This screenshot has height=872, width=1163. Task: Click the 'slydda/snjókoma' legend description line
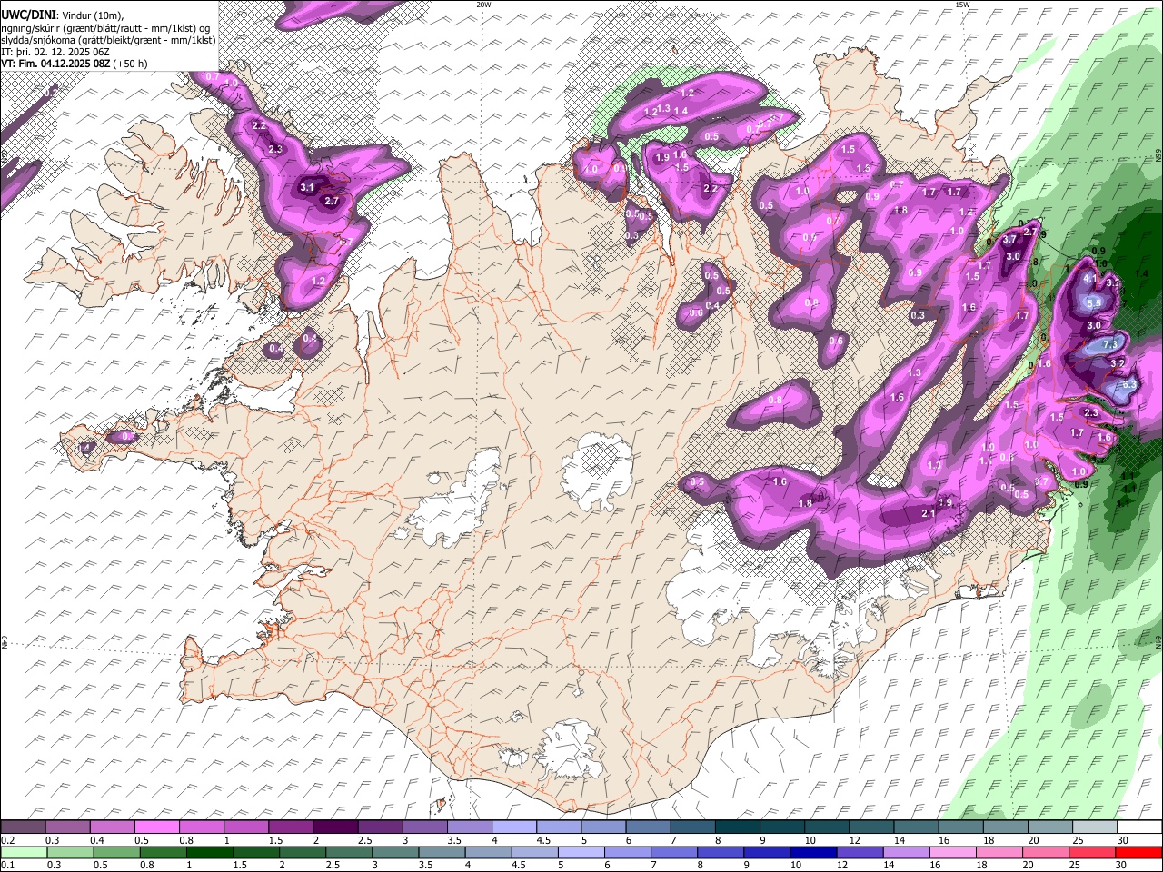pos(107,40)
